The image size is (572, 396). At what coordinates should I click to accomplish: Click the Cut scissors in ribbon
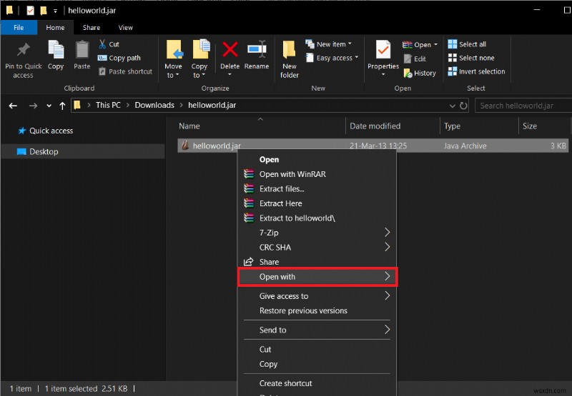pyautogui.click(x=109, y=44)
